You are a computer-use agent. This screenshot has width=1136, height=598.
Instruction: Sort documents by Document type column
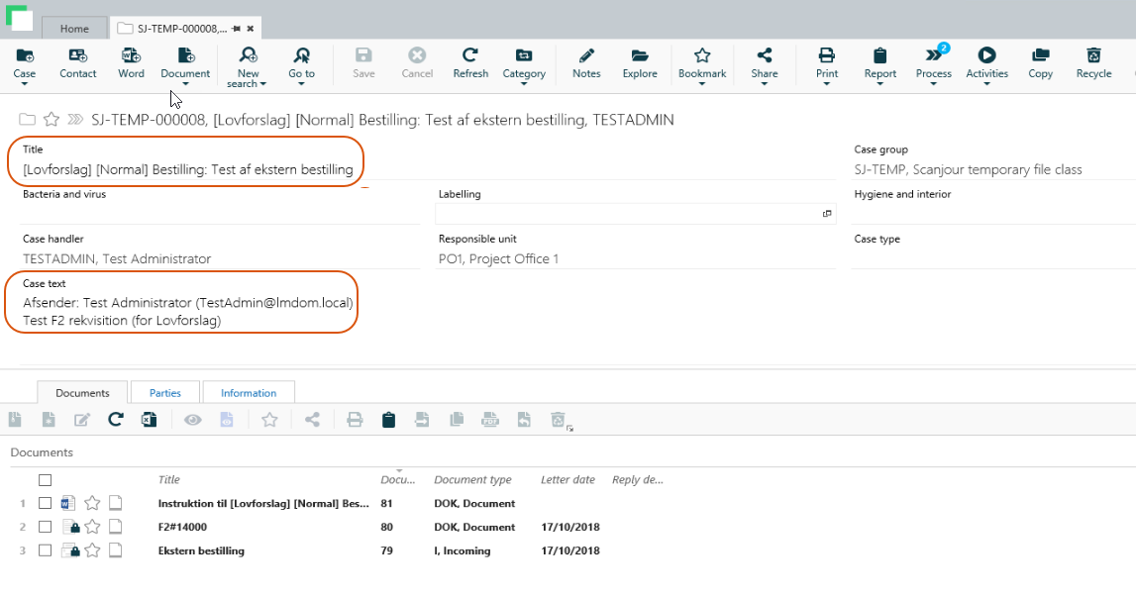point(472,480)
